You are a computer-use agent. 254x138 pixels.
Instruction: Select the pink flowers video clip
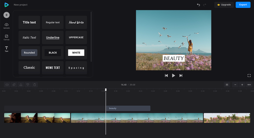(x=227, y=118)
